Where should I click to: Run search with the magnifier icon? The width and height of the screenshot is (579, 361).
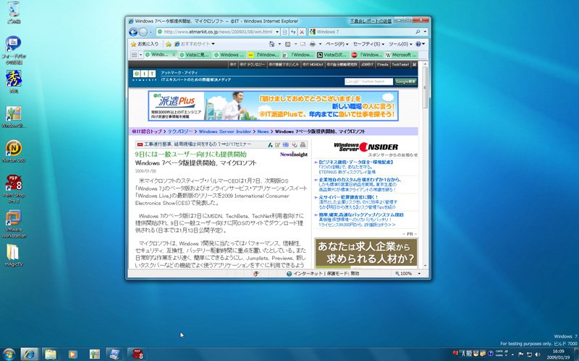click(x=418, y=32)
